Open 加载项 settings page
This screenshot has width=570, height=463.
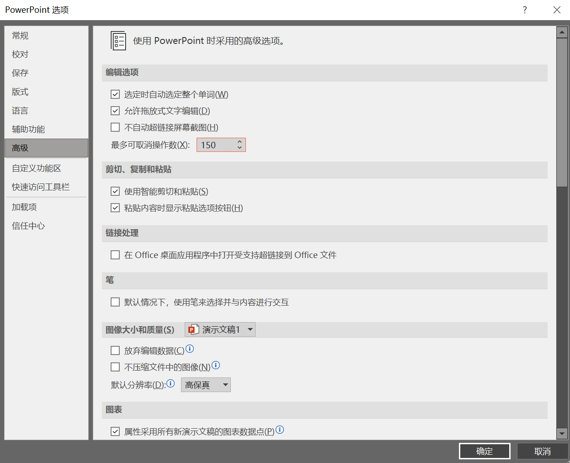[46, 207]
